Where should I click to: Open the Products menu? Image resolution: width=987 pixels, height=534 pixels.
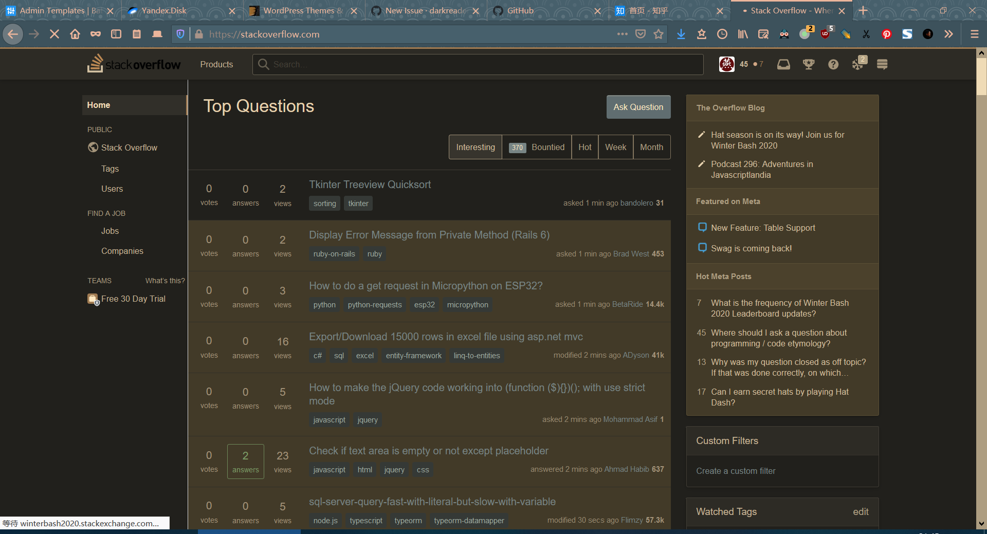pos(216,64)
